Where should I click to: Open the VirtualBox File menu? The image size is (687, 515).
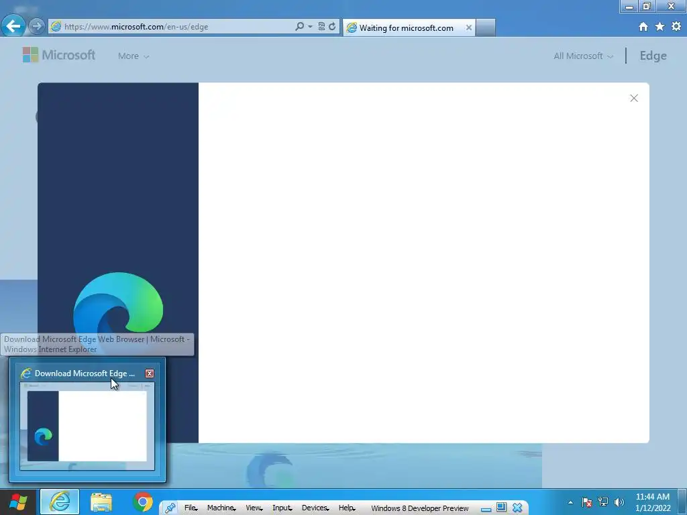click(x=191, y=508)
